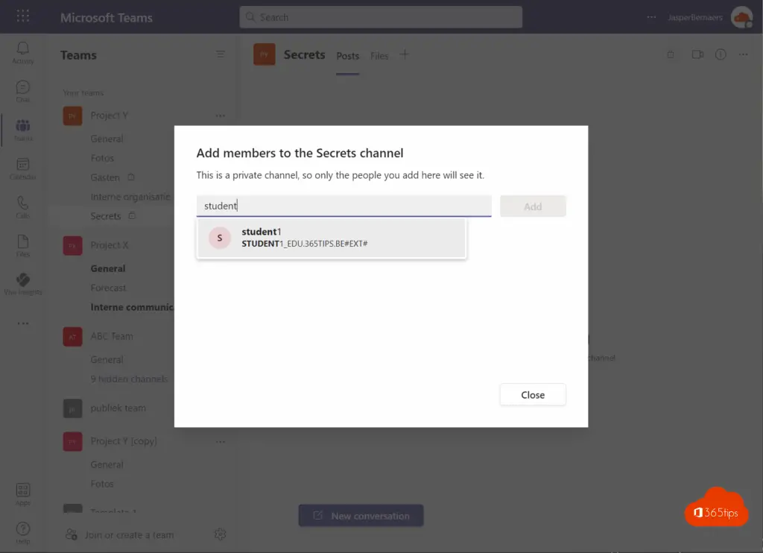The image size is (763, 553).
Task: Open manage teams gear icon
Action: pos(220,534)
